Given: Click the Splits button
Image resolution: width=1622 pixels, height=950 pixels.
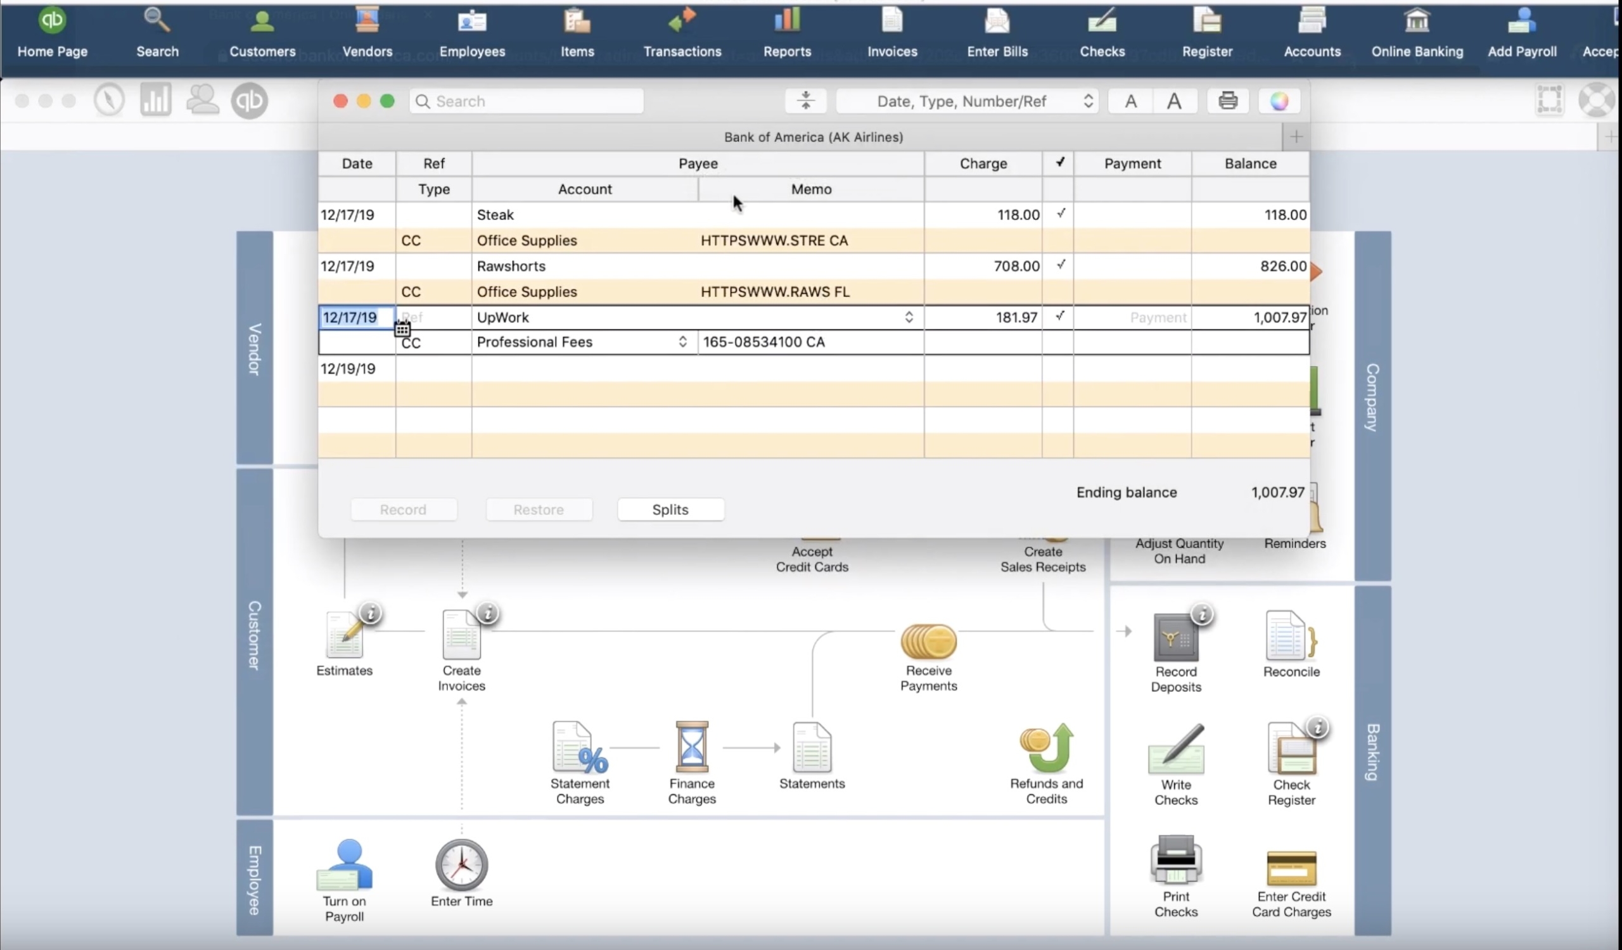Looking at the screenshot, I should click(670, 509).
